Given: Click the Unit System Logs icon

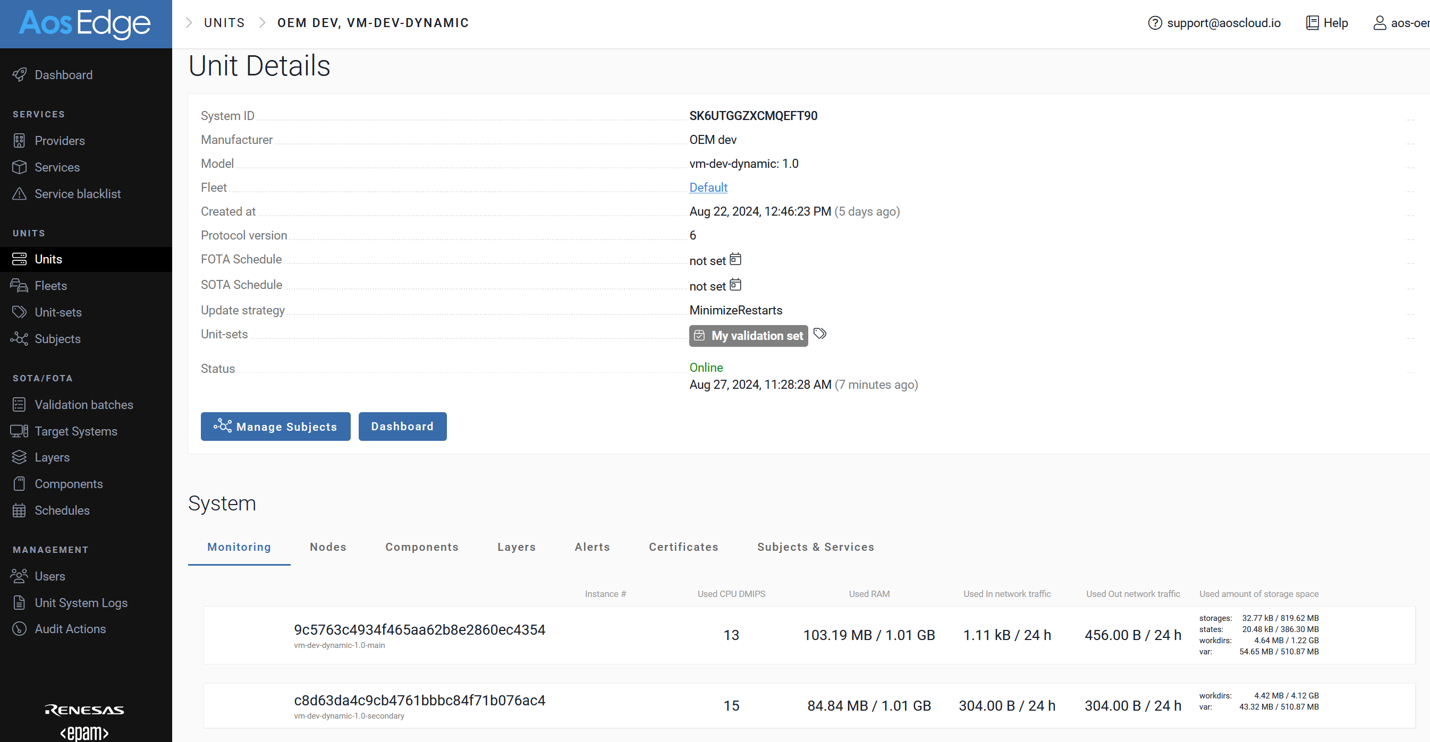Looking at the screenshot, I should 20,603.
